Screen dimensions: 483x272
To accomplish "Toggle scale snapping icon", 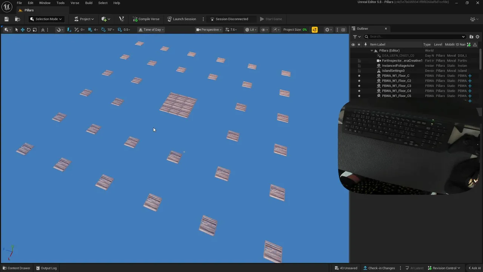I will (x=120, y=29).
